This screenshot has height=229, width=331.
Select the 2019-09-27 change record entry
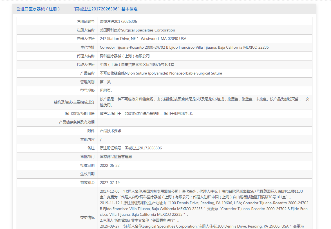pos(202,226)
